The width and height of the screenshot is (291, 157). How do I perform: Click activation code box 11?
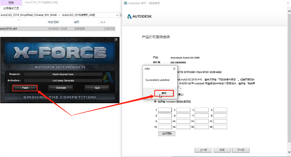point(202,121)
